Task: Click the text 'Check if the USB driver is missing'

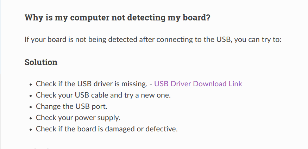Action: tap(92, 84)
